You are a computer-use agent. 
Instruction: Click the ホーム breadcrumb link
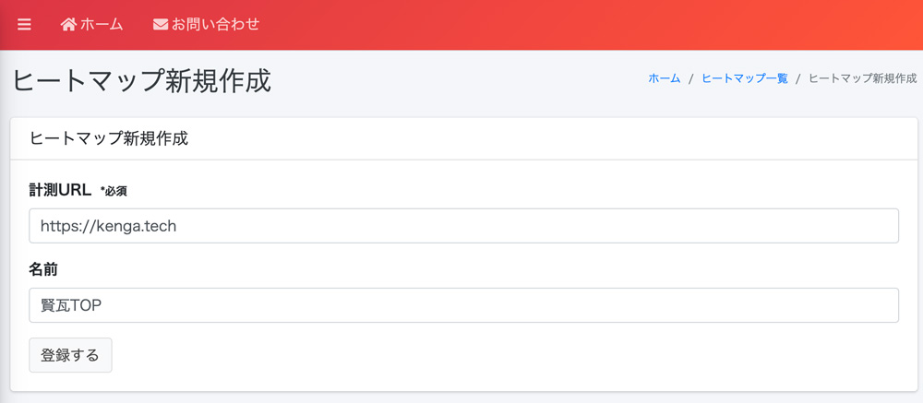click(664, 78)
